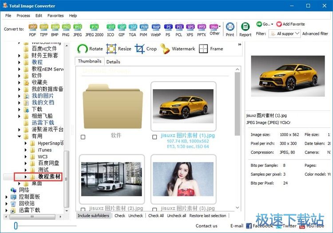Click the thumbnail zoom slider handle
The image size is (333, 233).
[16, 226]
